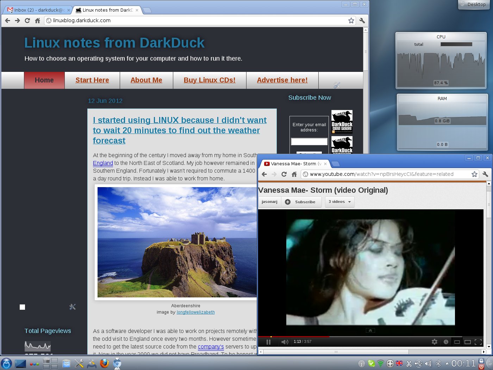Reload the linuxblog.darkduck.com page

[x=27, y=20]
